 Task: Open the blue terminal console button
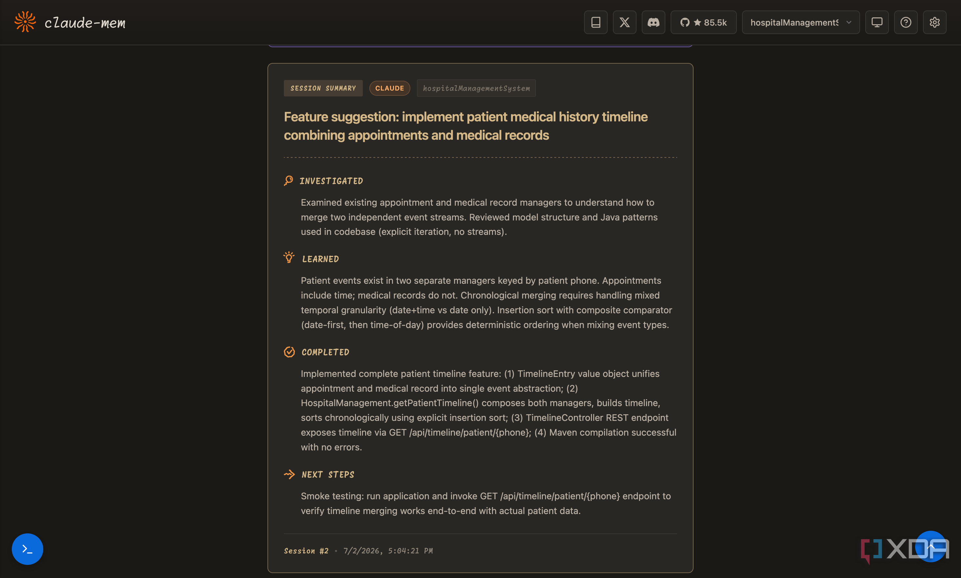point(27,549)
